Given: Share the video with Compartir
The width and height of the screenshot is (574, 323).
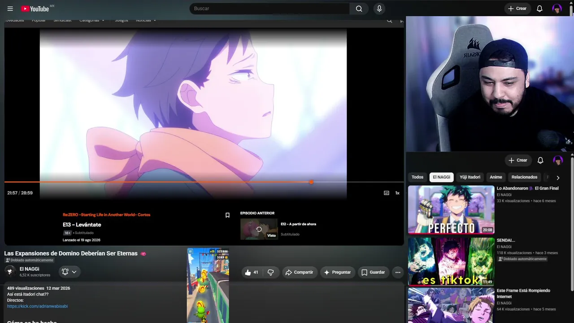Looking at the screenshot, I should (300, 272).
